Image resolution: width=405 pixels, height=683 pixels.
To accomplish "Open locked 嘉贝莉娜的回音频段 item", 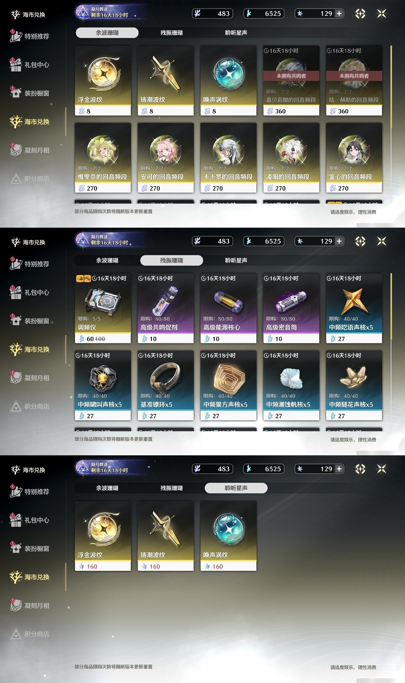I will pyautogui.click(x=291, y=81).
